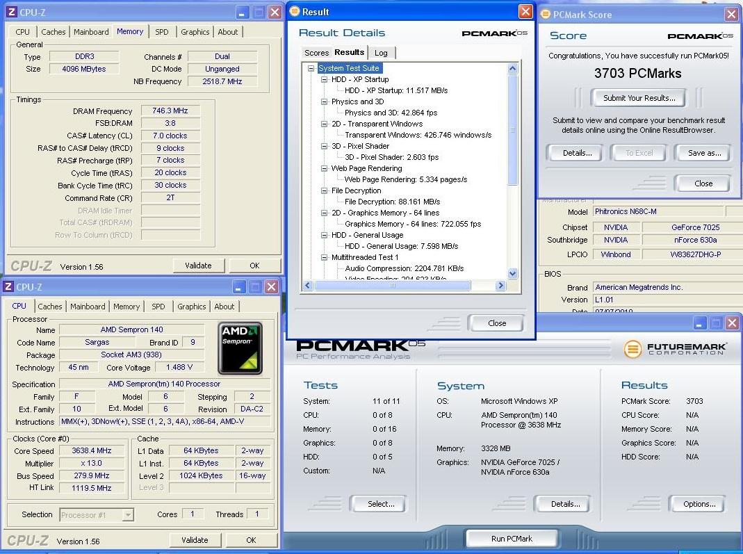This screenshot has width=743, height=554.
Task: Open Details in PCMark Score window
Action: pyautogui.click(x=577, y=153)
